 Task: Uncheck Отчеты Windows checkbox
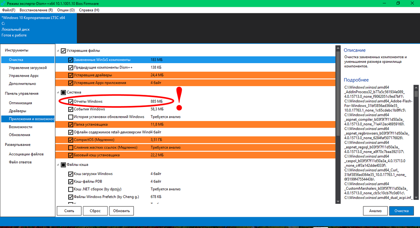pos(71,101)
